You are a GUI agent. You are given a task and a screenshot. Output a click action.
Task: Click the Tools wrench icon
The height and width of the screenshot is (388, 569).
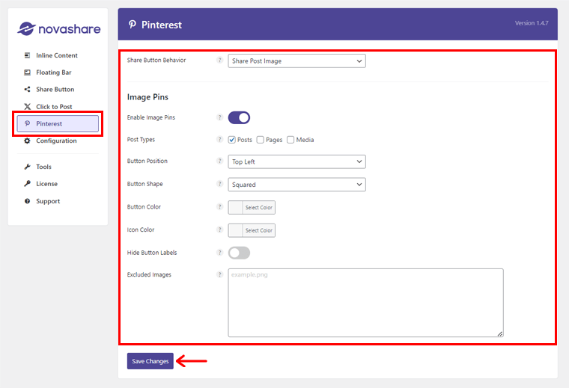tap(27, 167)
